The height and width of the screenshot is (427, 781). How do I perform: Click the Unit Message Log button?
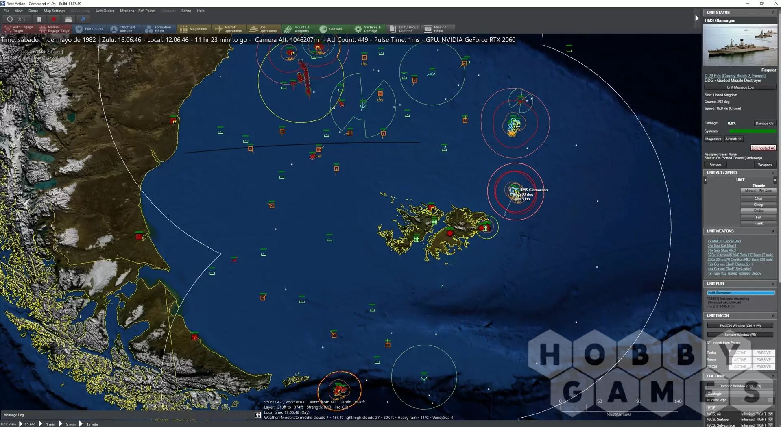(740, 87)
